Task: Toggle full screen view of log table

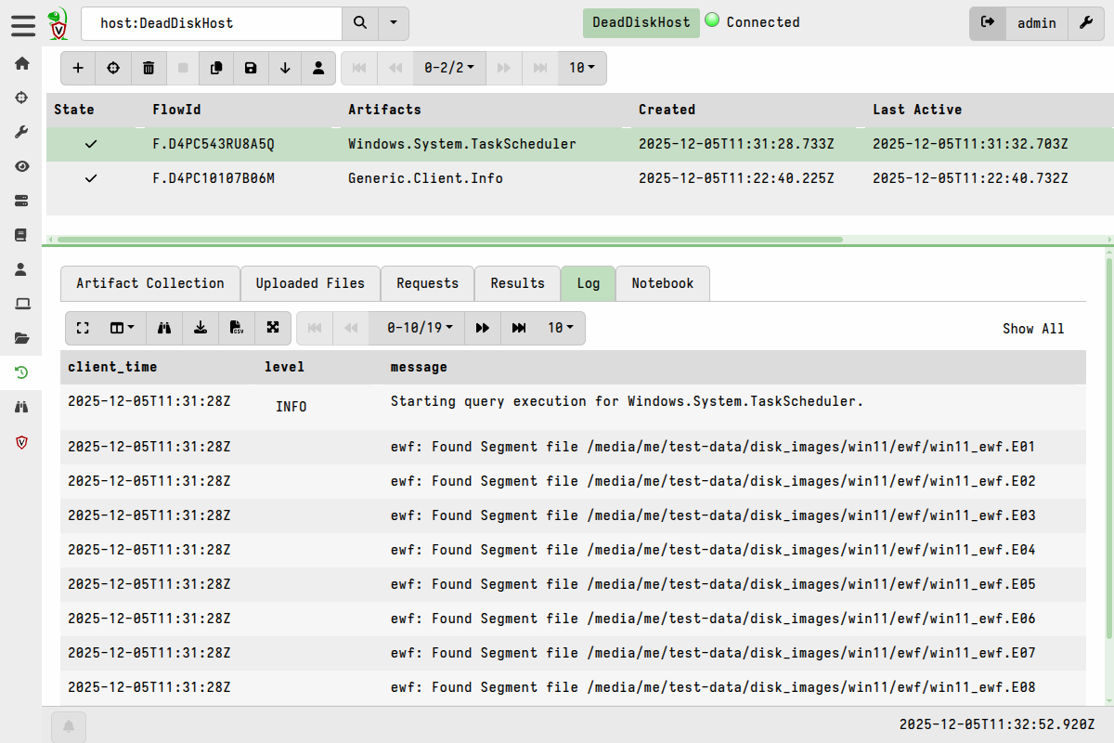Action: click(x=83, y=328)
